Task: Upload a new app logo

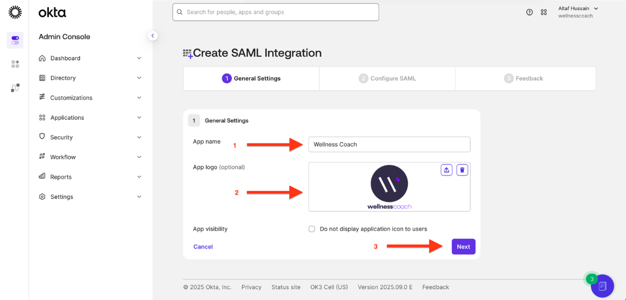Action: click(446, 170)
